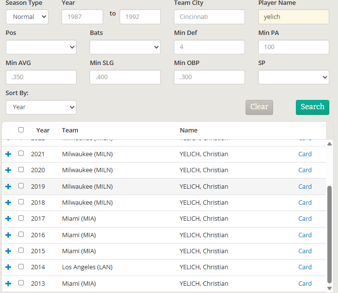Image resolution: width=338 pixels, height=293 pixels.
Task: Tick the select-all checkbox in table header
Action: [21, 130]
